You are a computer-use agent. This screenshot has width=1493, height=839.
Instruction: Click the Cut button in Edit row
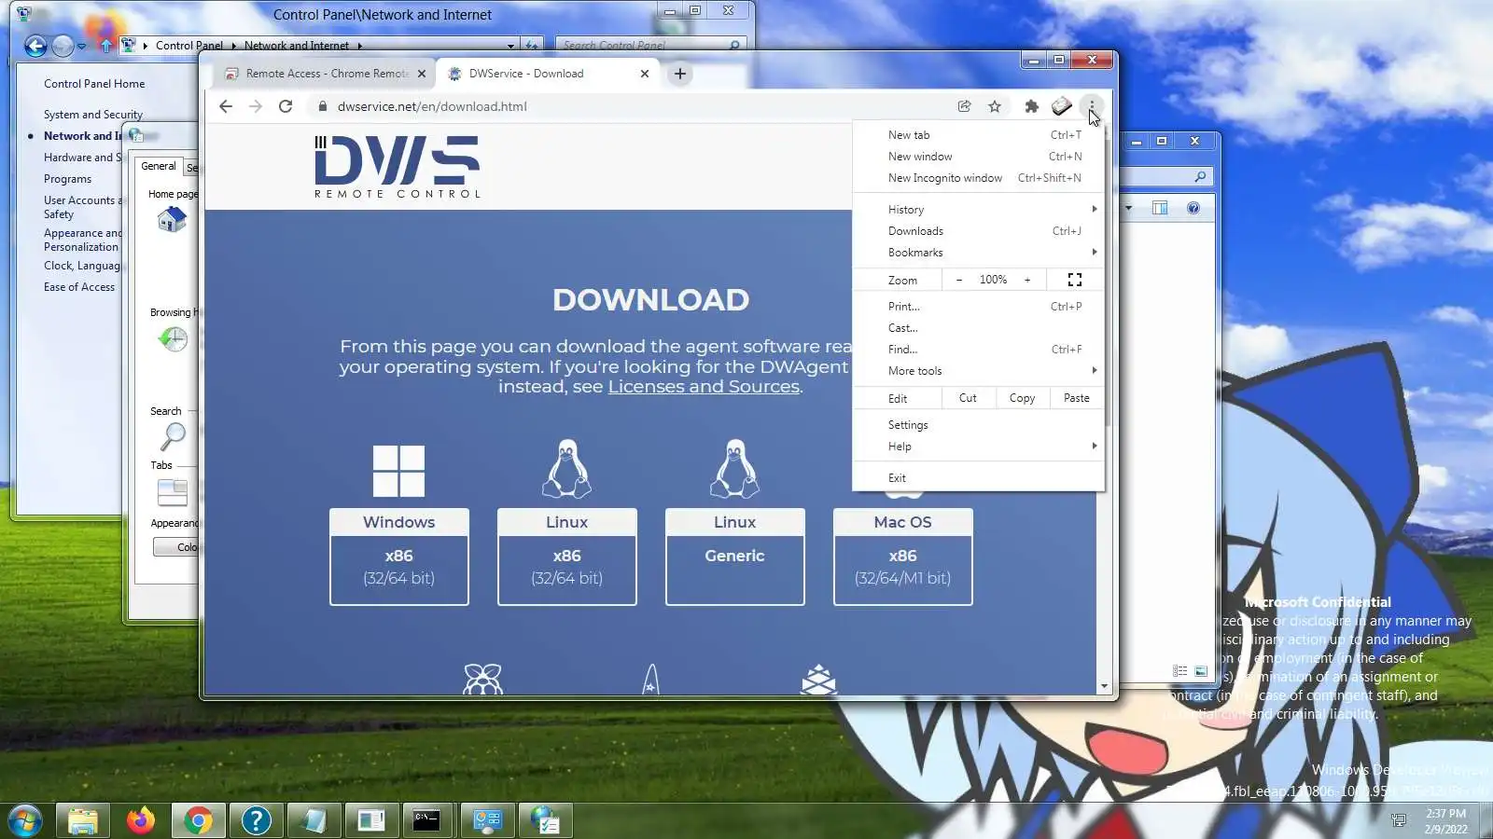968,398
